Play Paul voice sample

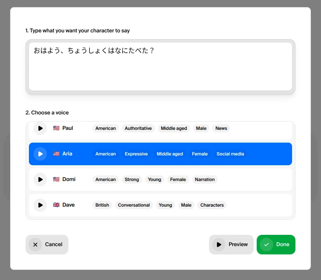[40, 128]
